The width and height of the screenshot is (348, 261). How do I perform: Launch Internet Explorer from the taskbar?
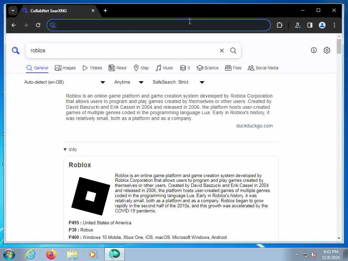coord(30,254)
